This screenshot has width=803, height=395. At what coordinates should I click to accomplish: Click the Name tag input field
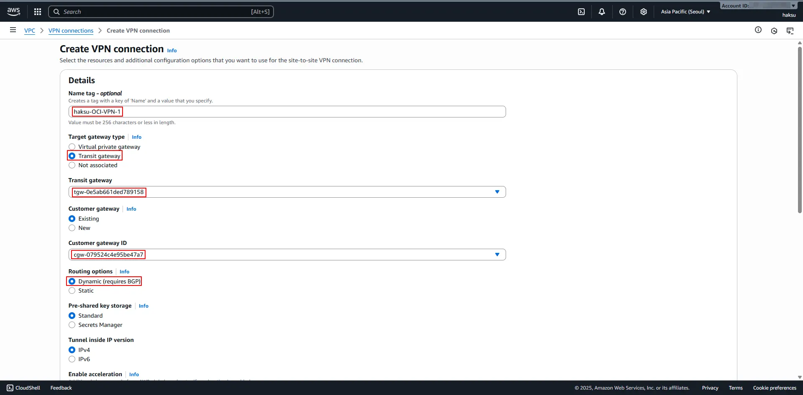click(287, 112)
